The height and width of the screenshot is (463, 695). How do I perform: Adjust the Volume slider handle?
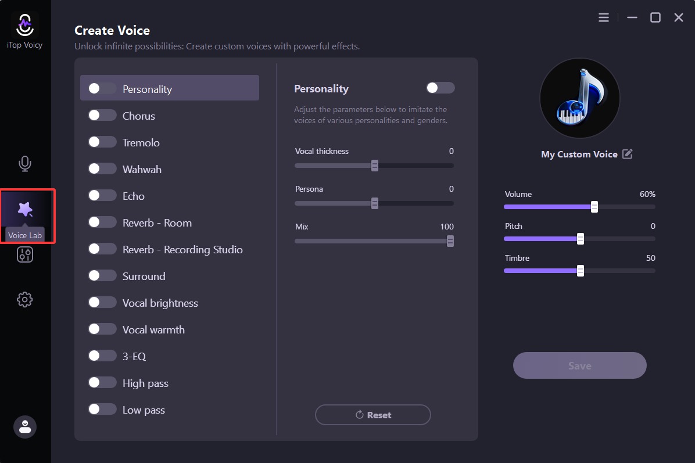593,206
